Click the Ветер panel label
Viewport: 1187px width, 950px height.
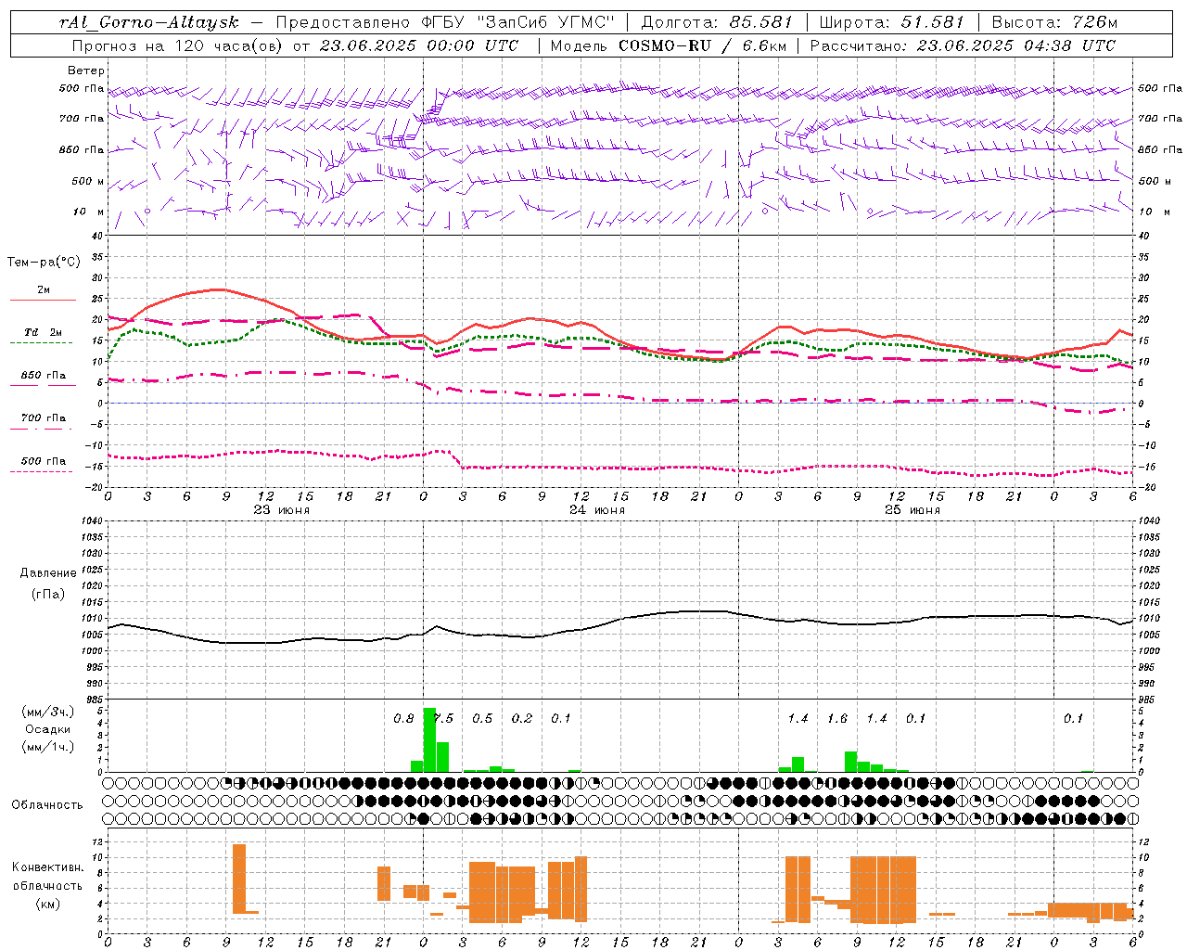coord(85,71)
